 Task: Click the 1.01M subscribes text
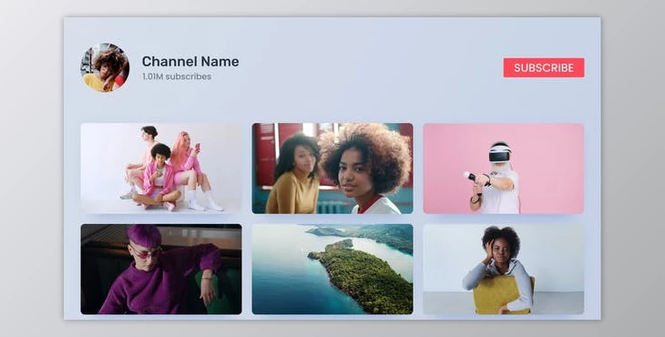point(177,77)
